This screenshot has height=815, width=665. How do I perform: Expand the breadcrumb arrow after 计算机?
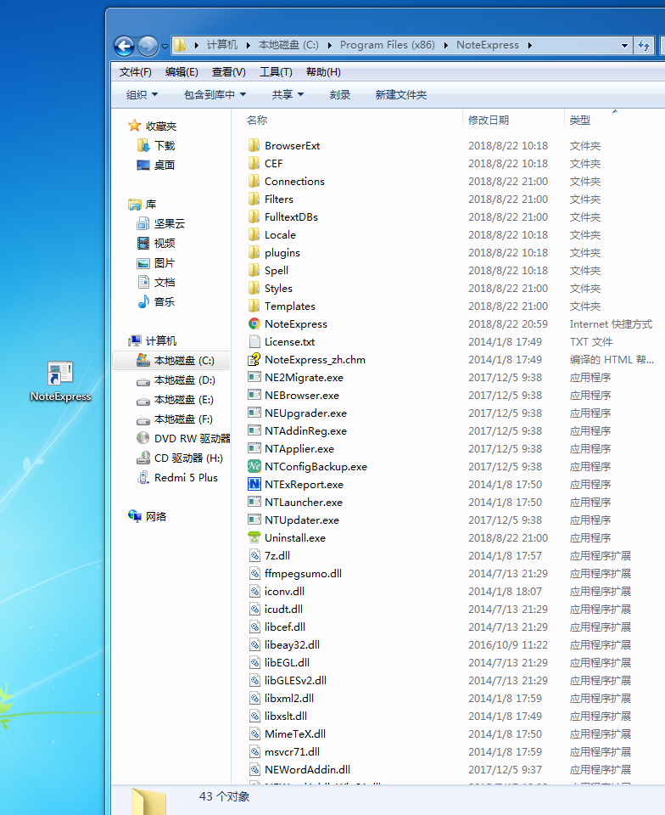pyautogui.click(x=249, y=45)
